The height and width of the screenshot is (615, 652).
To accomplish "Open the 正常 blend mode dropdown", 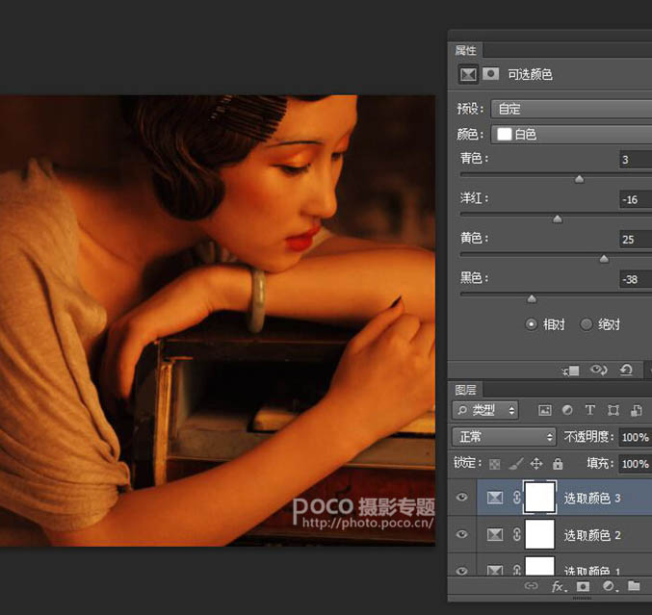I will coord(504,437).
